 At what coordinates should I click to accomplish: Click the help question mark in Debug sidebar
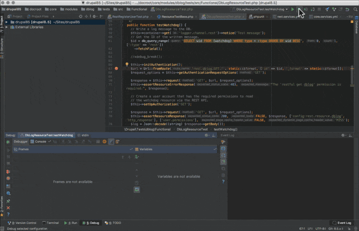click(8, 214)
